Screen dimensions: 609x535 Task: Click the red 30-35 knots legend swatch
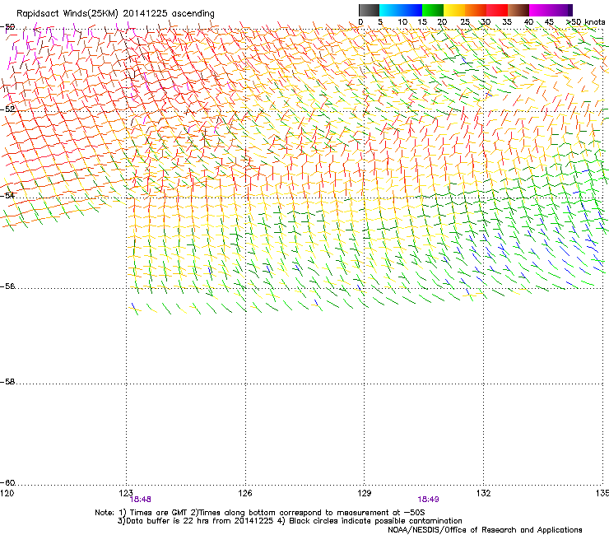pyautogui.click(x=497, y=10)
